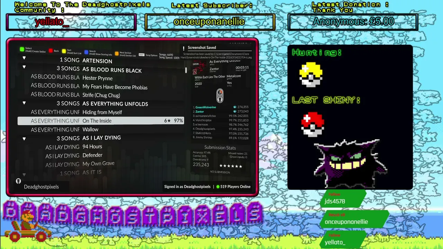Click the shiny Gengar sprite
The width and height of the screenshot is (443, 249).
coord(350,163)
